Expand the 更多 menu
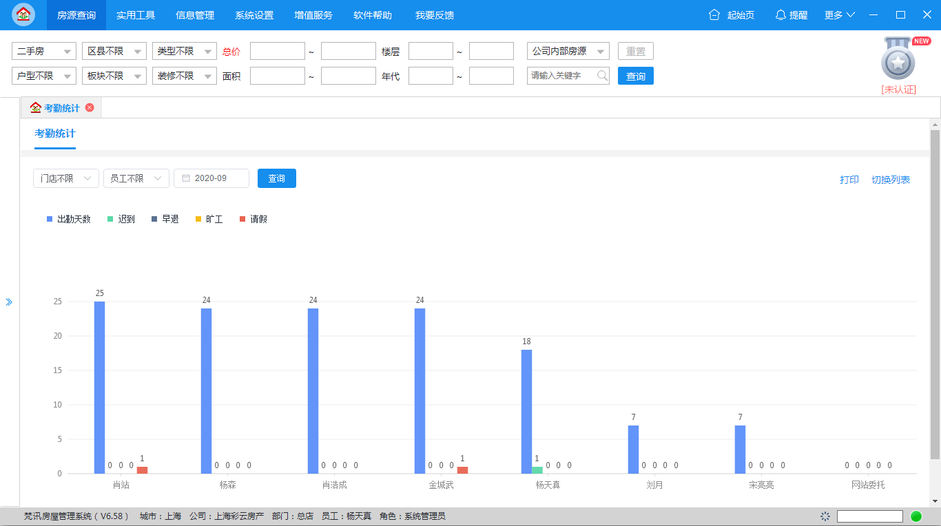The width and height of the screenshot is (941, 526). pyautogui.click(x=840, y=14)
